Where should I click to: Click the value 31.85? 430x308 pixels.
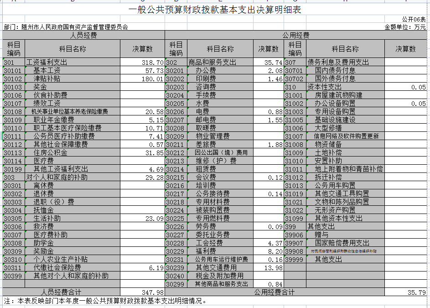coord(142,152)
